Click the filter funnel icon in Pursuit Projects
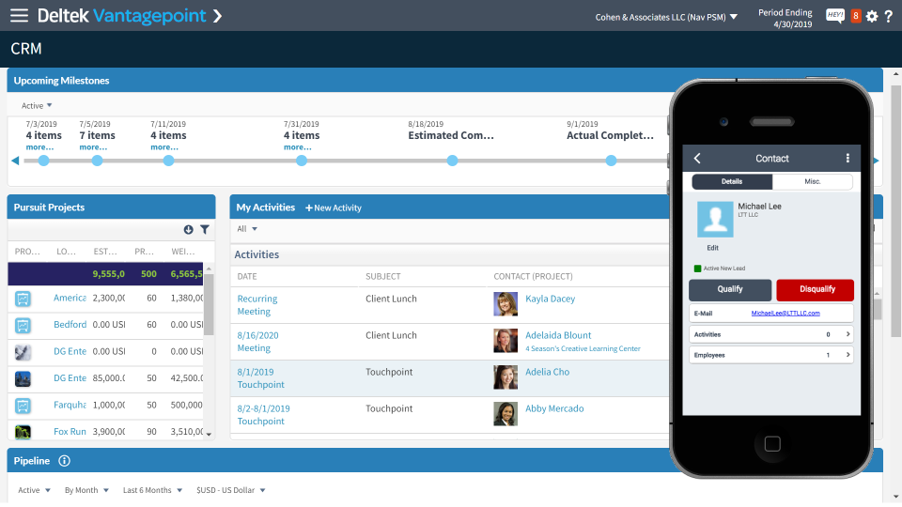The width and height of the screenshot is (902, 507). pyautogui.click(x=205, y=229)
